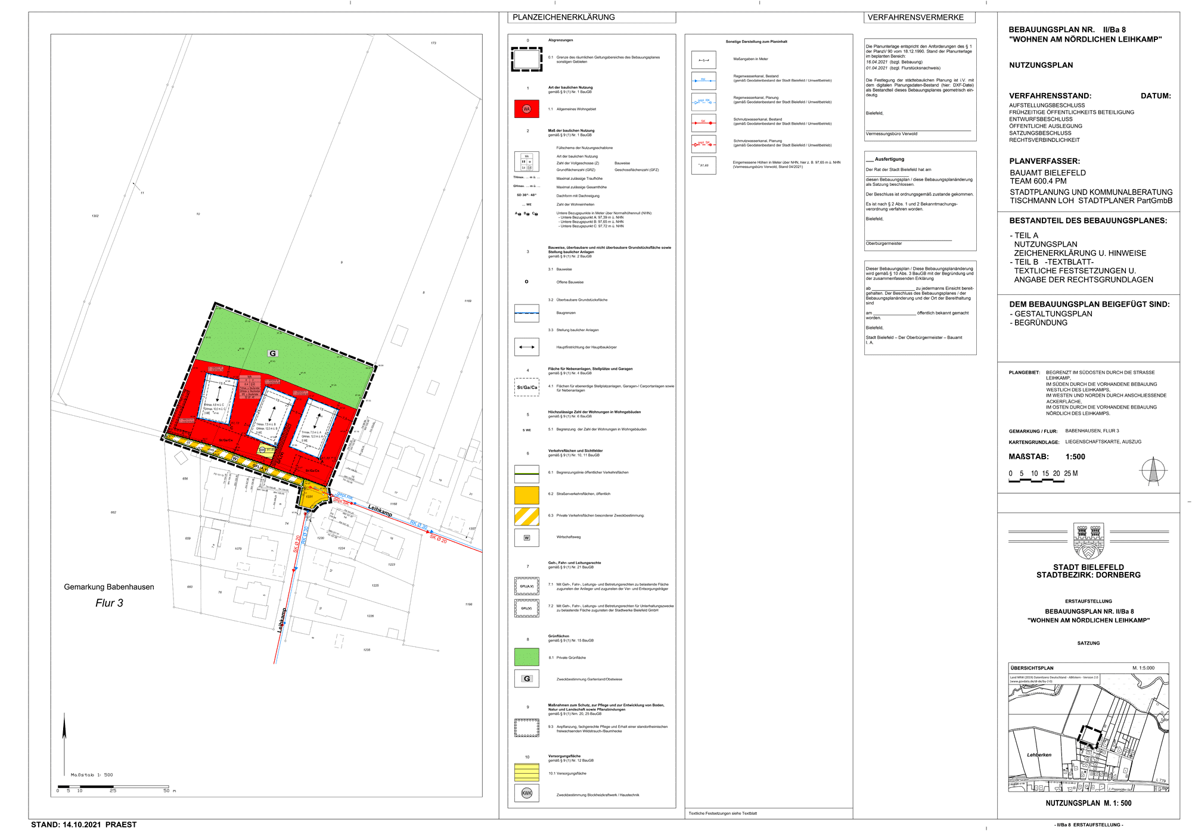Click the Baugrenzen blue line legend symbol
The width and height of the screenshot is (1192, 831).
coord(526,313)
